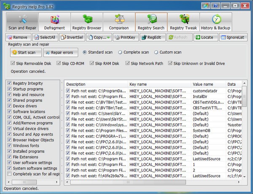Viewport: 253px width, 194px height.
Task: Click the results list vertical scrollbar
Action: (245, 126)
